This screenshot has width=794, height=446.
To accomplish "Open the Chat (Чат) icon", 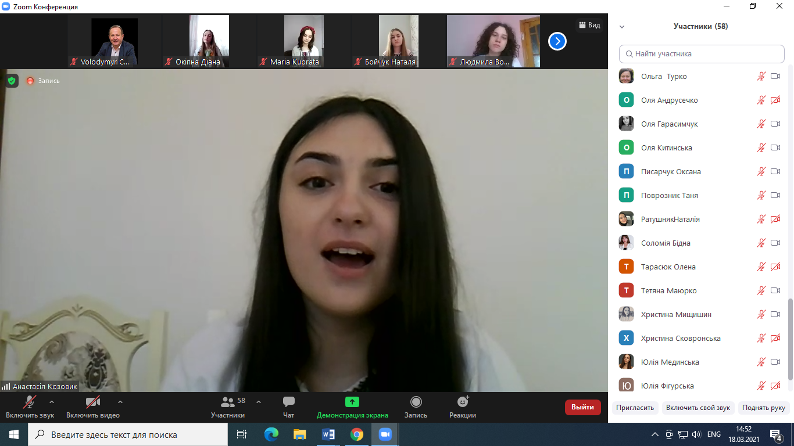I will point(288,402).
